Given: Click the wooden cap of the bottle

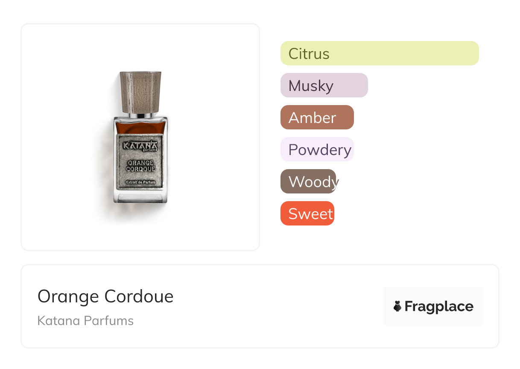Looking at the screenshot, I should click(x=140, y=92).
